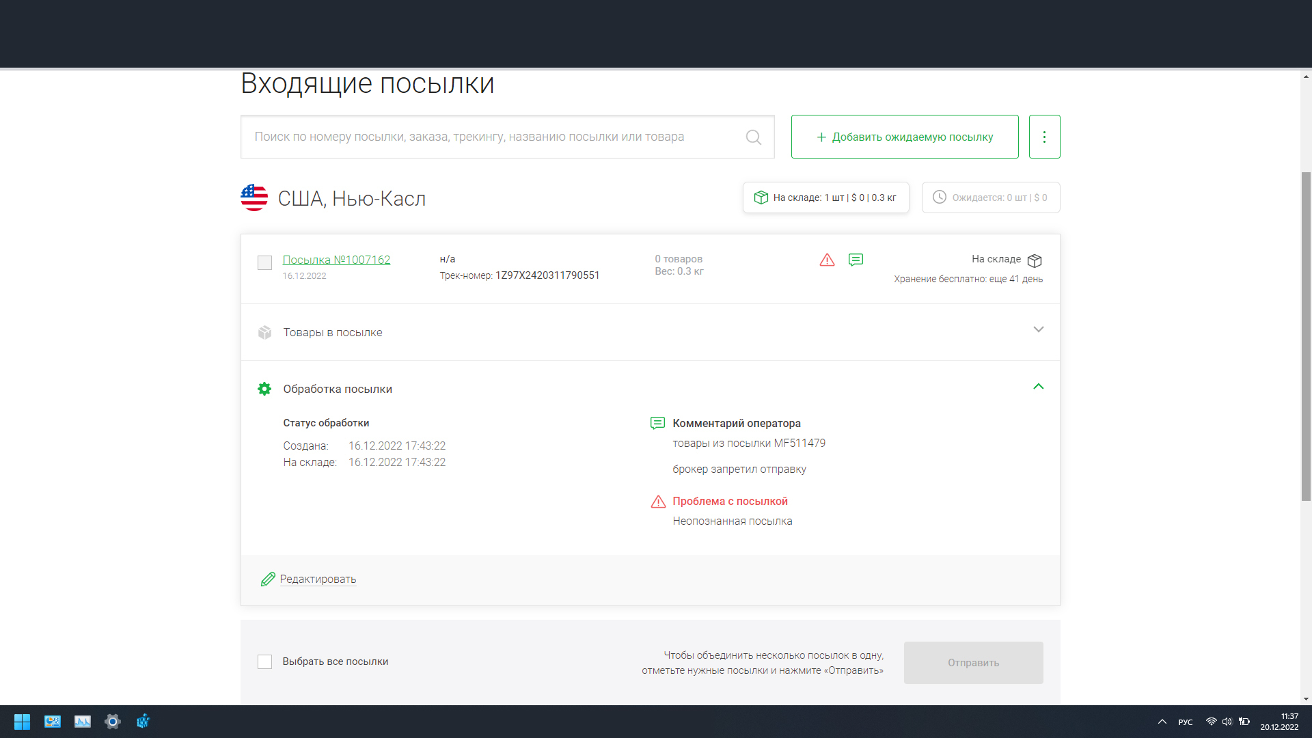Image resolution: width=1312 pixels, height=738 pixels.
Task: Click Добавить ожидаемую посылку button
Action: tap(905, 137)
